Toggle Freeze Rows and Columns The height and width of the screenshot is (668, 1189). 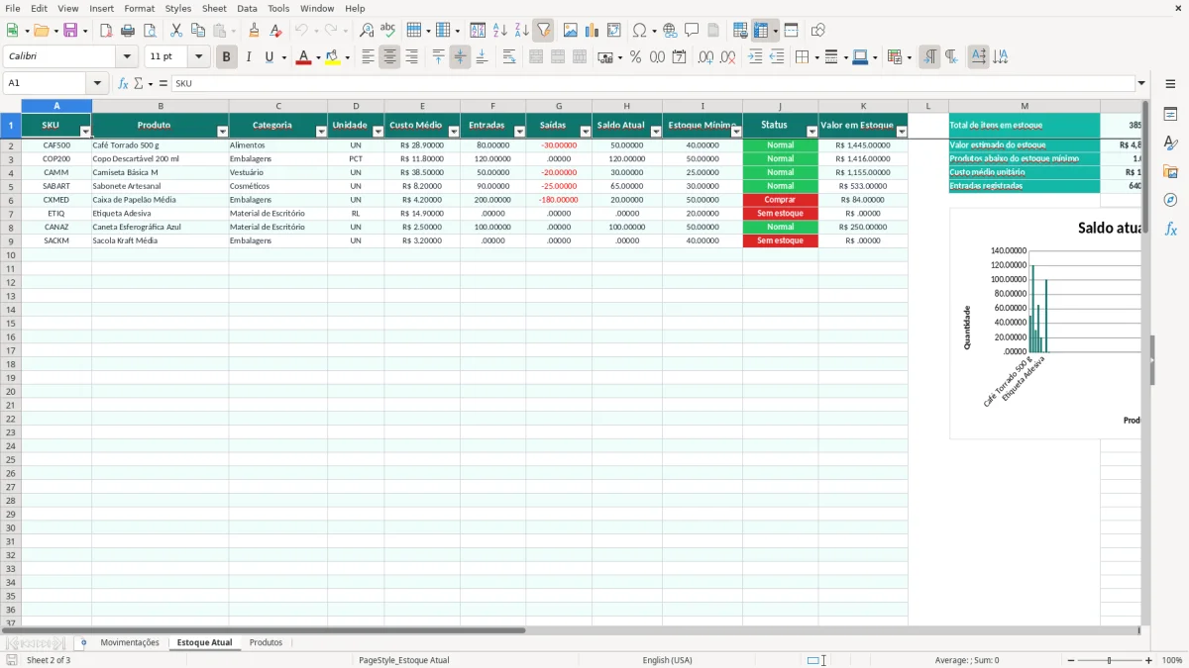point(761,31)
